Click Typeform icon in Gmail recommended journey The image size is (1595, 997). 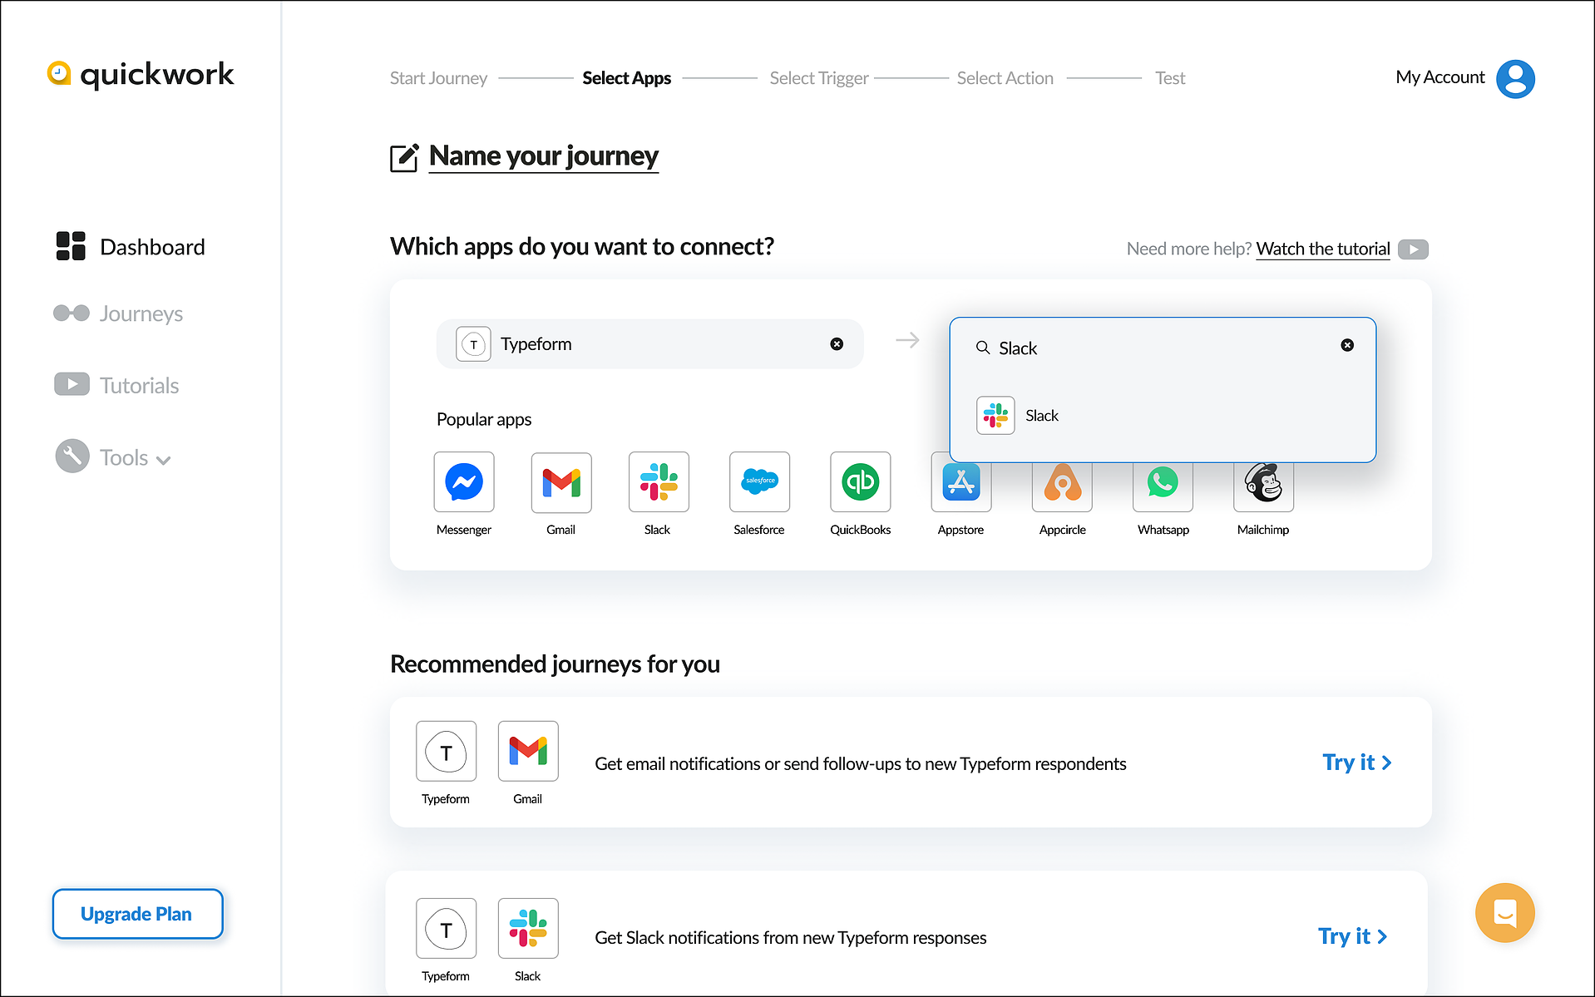(447, 752)
